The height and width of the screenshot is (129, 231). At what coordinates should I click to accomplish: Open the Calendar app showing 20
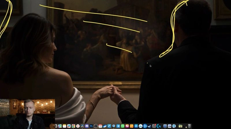pyautogui.click(x=100, y=126)
